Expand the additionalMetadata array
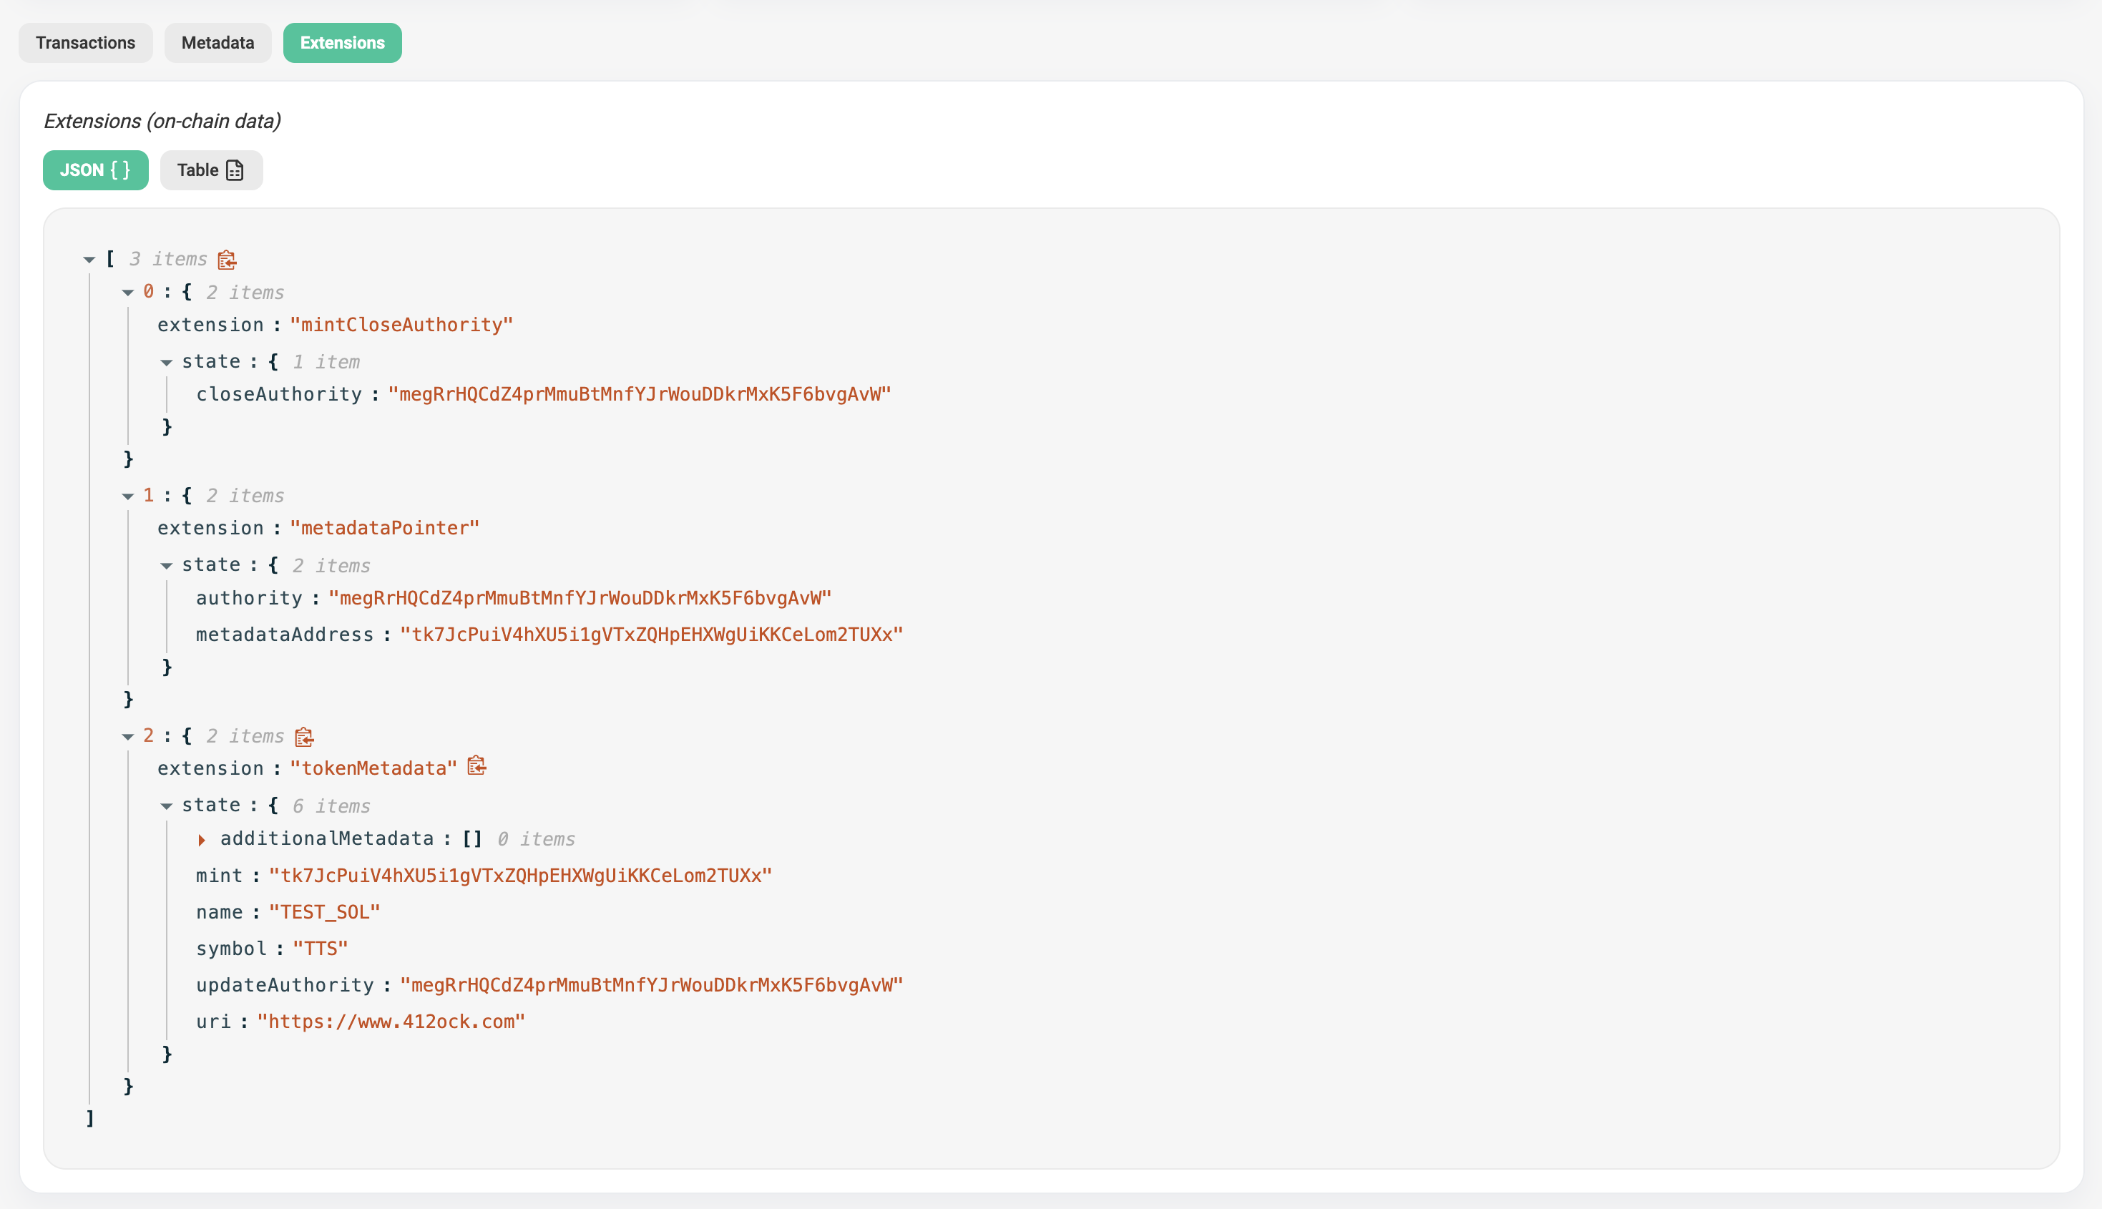 (x=202, y=839)
